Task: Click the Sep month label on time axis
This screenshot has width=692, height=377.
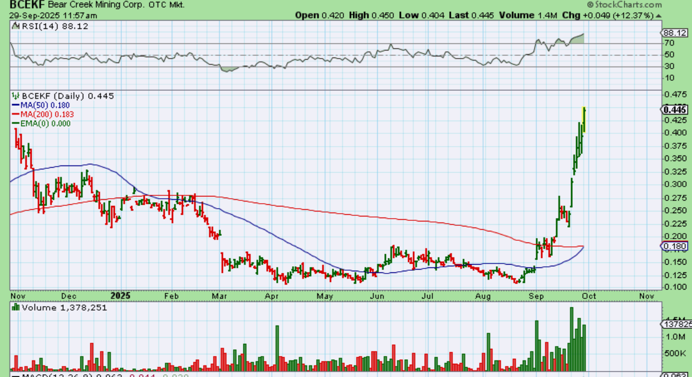Action: [536, 296]
